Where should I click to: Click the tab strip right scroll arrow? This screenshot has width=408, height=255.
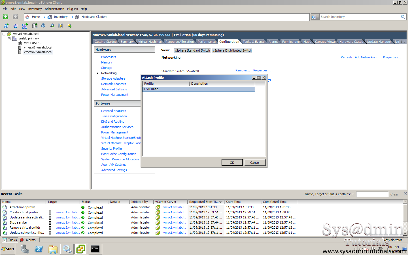coord(405,42)
